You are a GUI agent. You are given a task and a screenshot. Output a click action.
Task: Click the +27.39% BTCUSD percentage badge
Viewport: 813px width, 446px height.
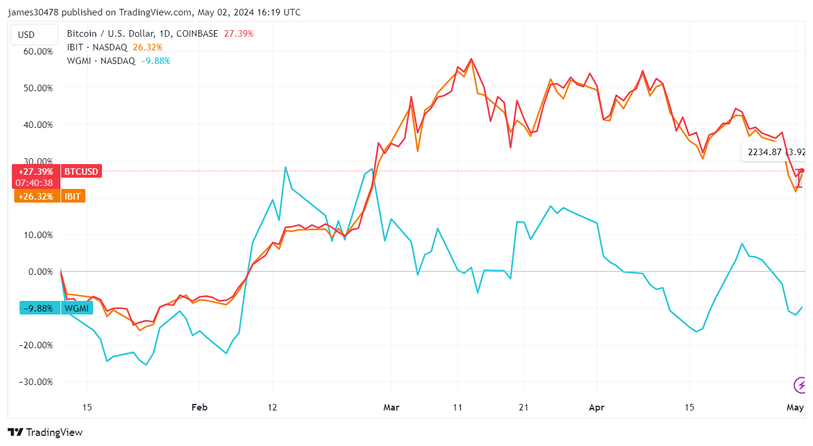pyautogui.click(x=36, y=172)
